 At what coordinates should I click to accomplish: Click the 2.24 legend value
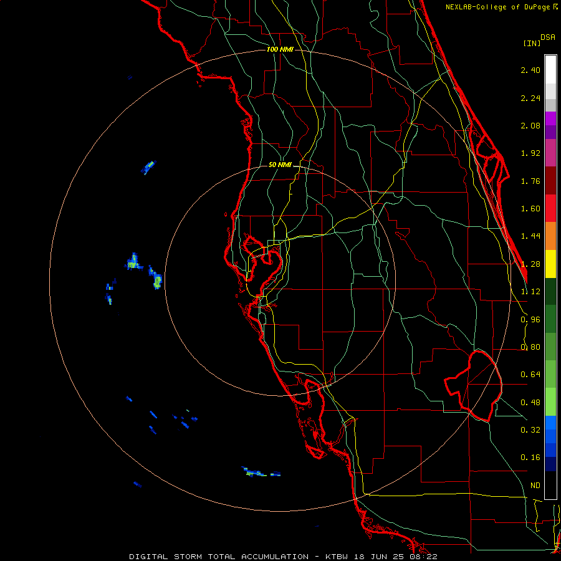point(530,98)
